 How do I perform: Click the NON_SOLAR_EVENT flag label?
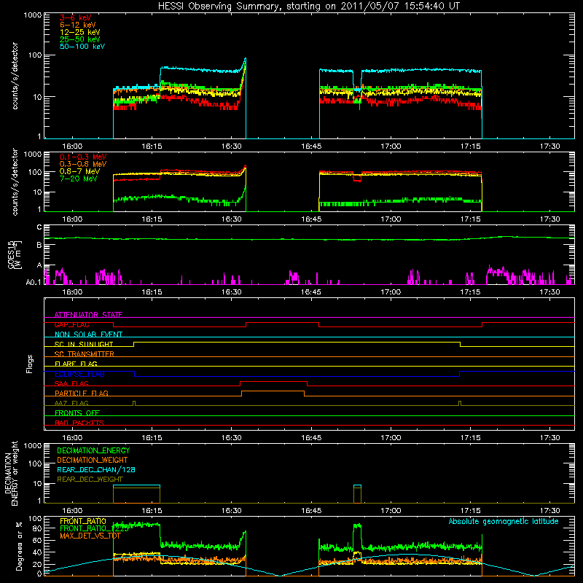[x=88, y=334]
